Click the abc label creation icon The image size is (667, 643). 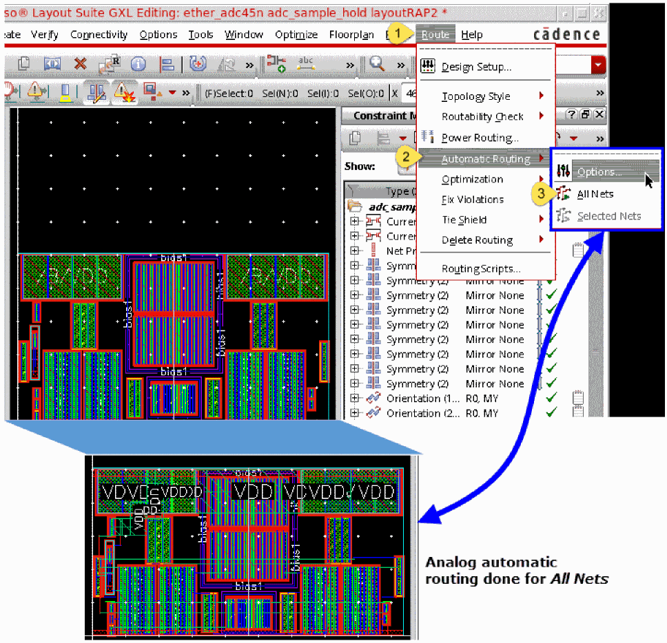click(x=306, y=63)
